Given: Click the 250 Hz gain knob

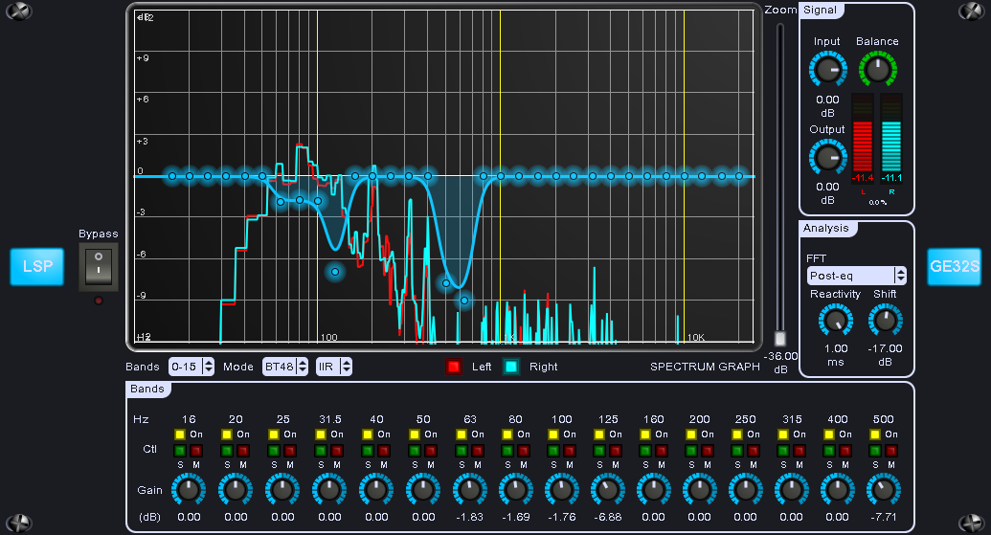Looking at the screenshot, I should point(746,489).
